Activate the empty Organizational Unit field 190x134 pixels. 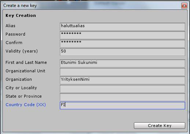coord(123,72)
